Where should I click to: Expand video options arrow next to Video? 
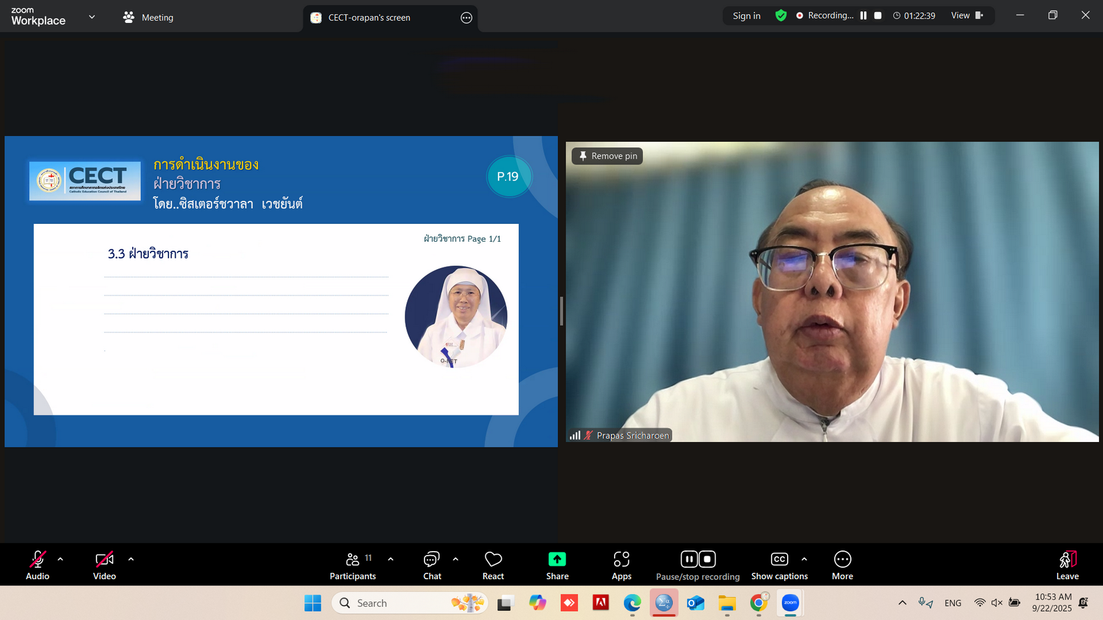pos(131,559)
